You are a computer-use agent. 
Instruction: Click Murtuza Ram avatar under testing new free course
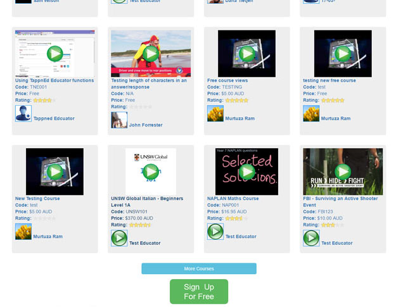(x=311, y=113)
